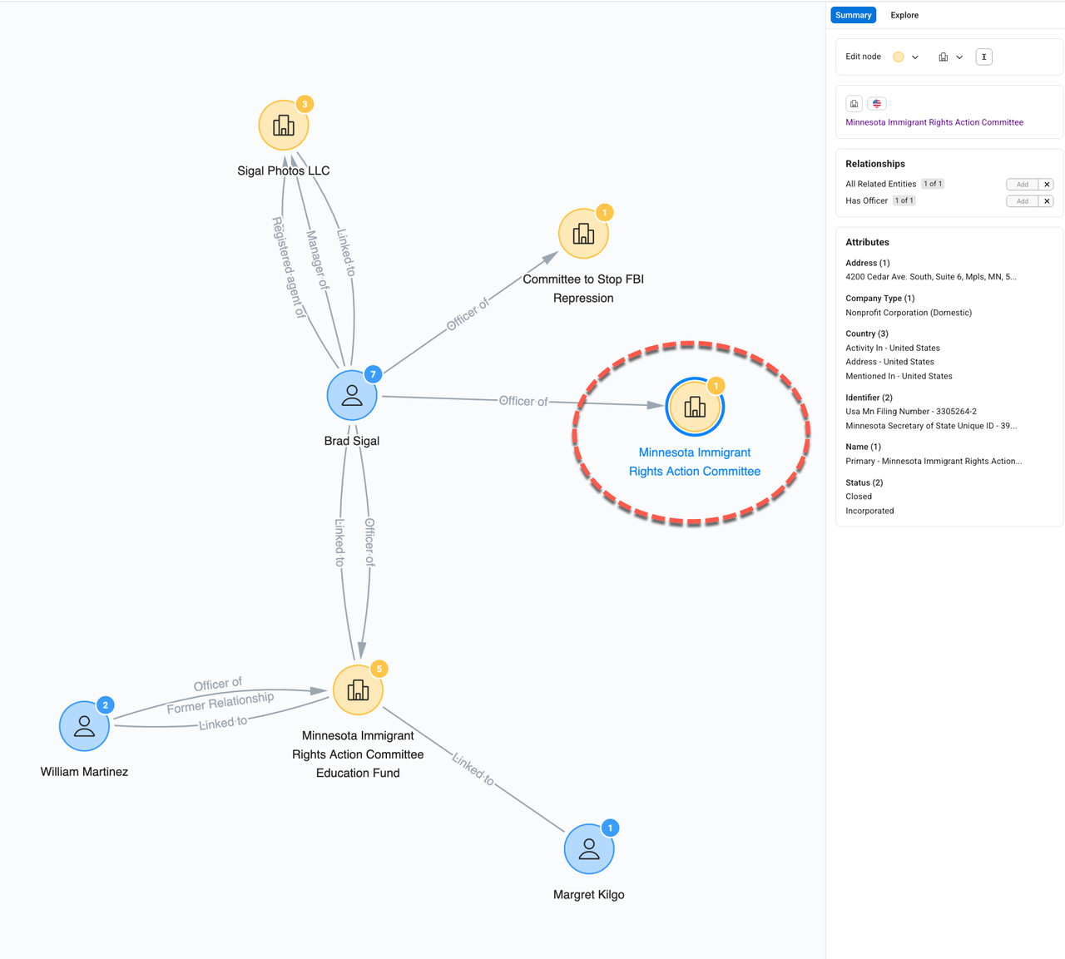This screenshot has height=959, width=1065.
Task: Click Add for Has Officer relationship
Action: coord(1022,201)
